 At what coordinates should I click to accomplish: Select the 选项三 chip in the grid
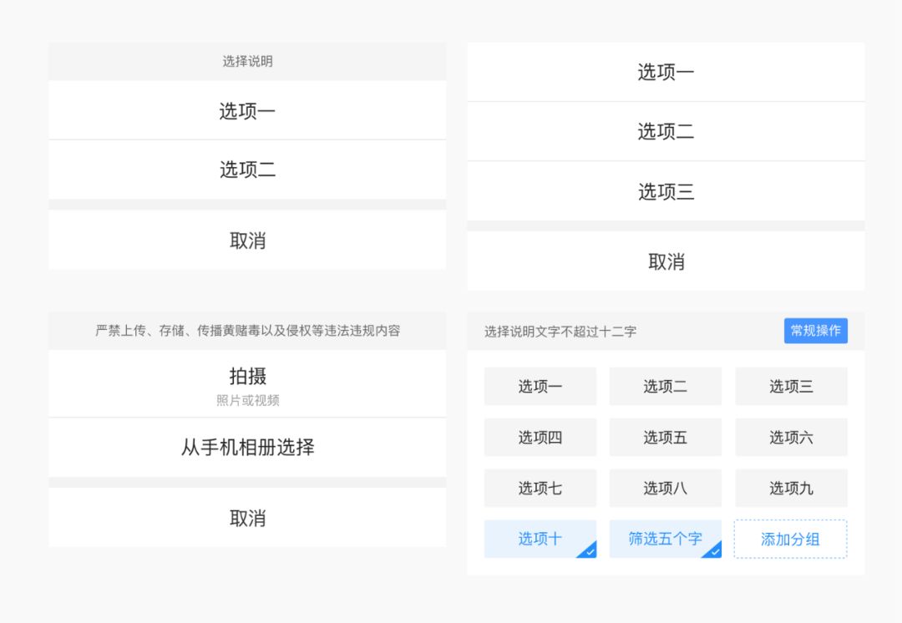coord(791,386)
